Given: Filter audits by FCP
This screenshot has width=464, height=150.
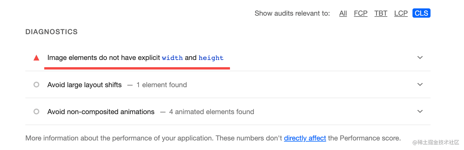Looking at the screenshot, I should [360, 13].
